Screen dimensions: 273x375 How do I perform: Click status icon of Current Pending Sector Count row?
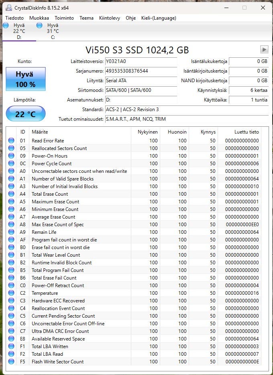[11, 316]
